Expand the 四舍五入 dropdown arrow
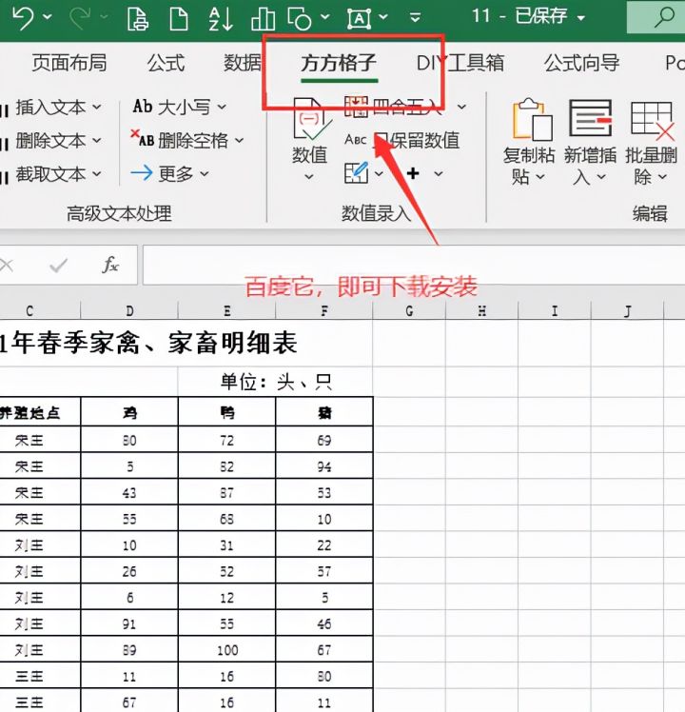 (x=461, y=108)
